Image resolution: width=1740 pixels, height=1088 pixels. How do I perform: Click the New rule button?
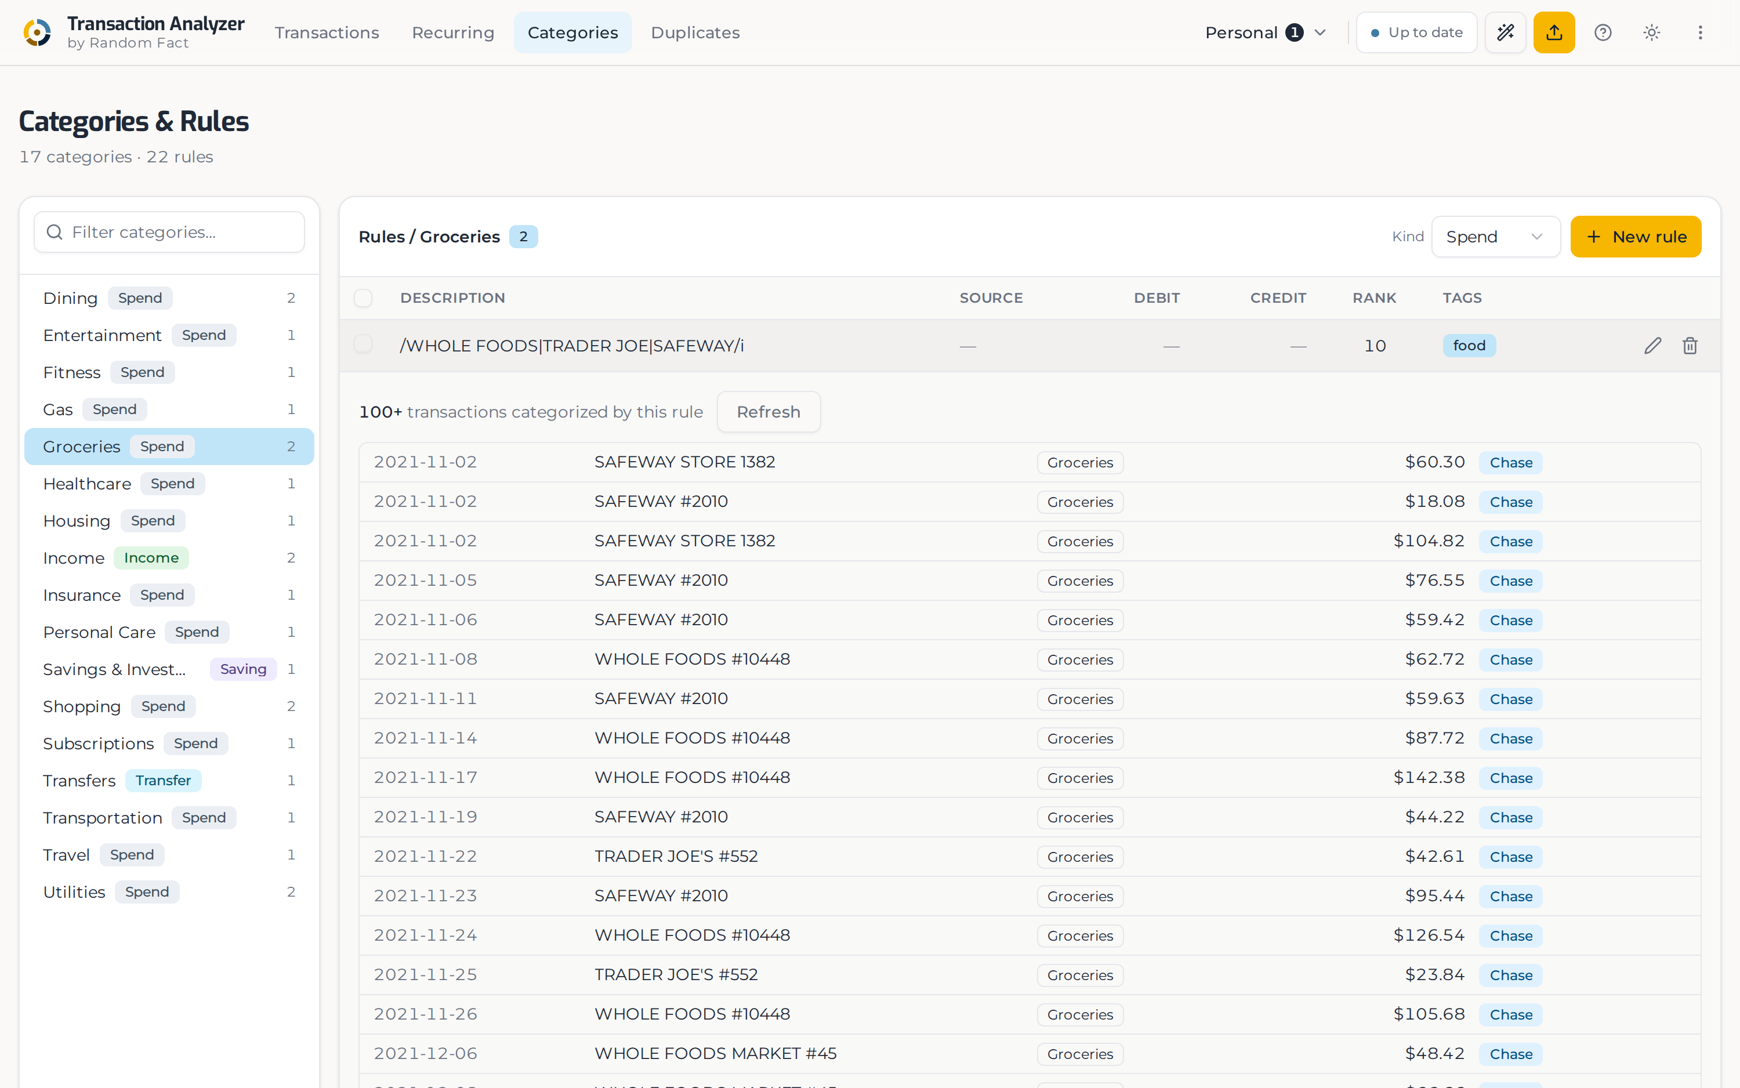(1636, 237)
